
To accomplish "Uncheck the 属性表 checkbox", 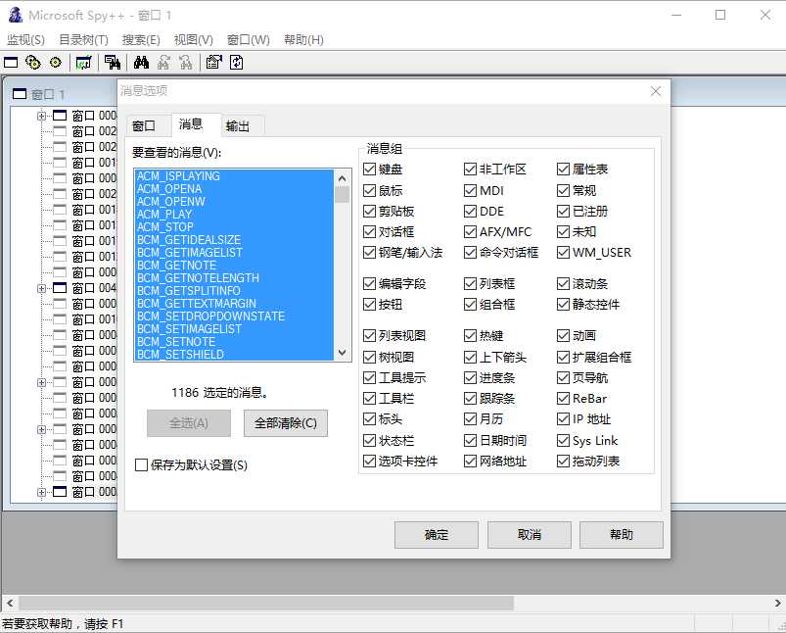I will (x=563, y=170).
